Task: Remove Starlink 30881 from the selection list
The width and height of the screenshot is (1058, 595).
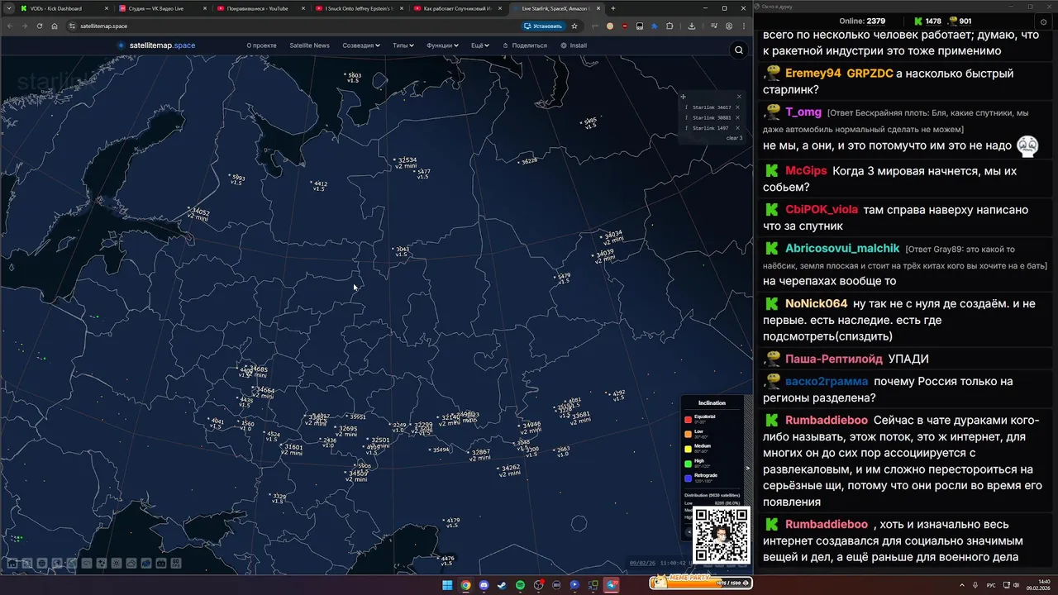Action: pos(738,118)
